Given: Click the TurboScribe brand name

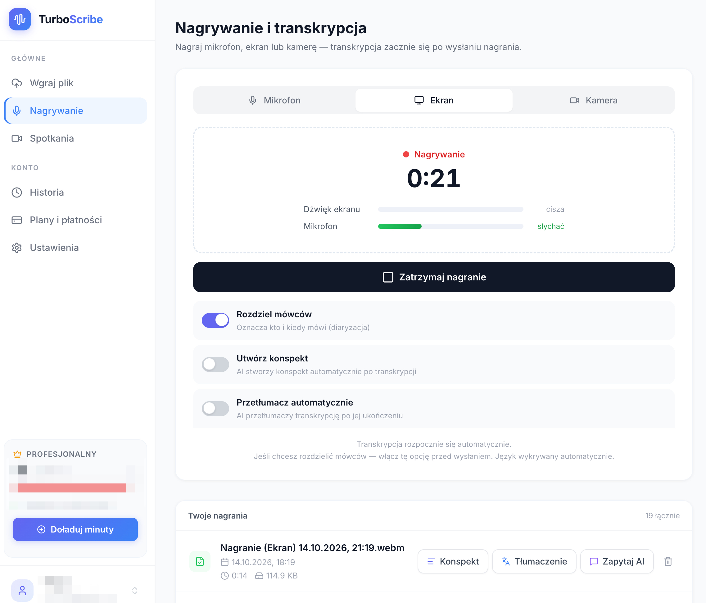Looking at the screenshot, I should point(71,20).
